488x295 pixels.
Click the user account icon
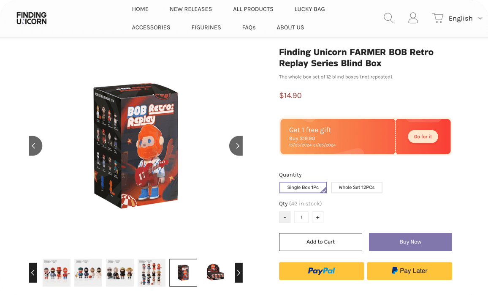point(413,18)
